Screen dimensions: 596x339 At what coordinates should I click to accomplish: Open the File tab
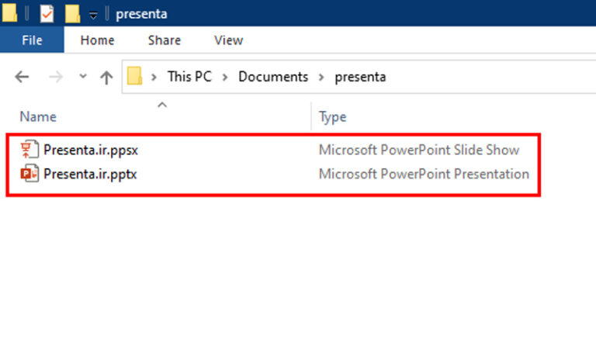point(32,40)
